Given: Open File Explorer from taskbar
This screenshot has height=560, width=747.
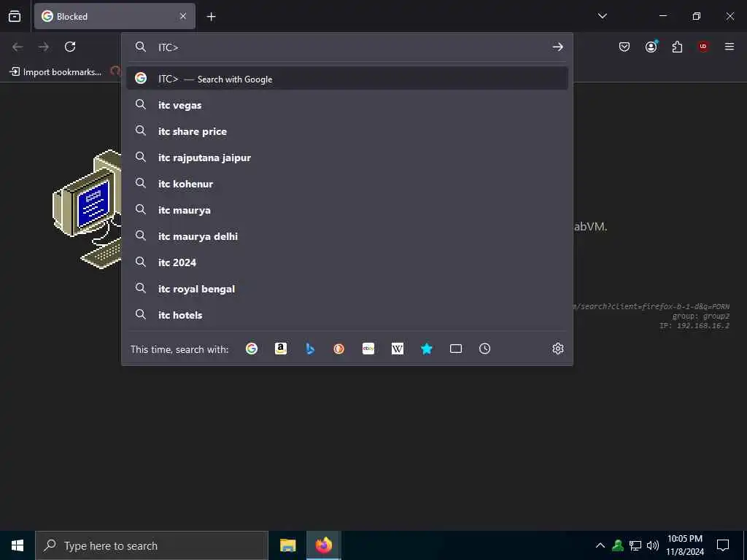Looking at the screenshot, I should point(287,545).
